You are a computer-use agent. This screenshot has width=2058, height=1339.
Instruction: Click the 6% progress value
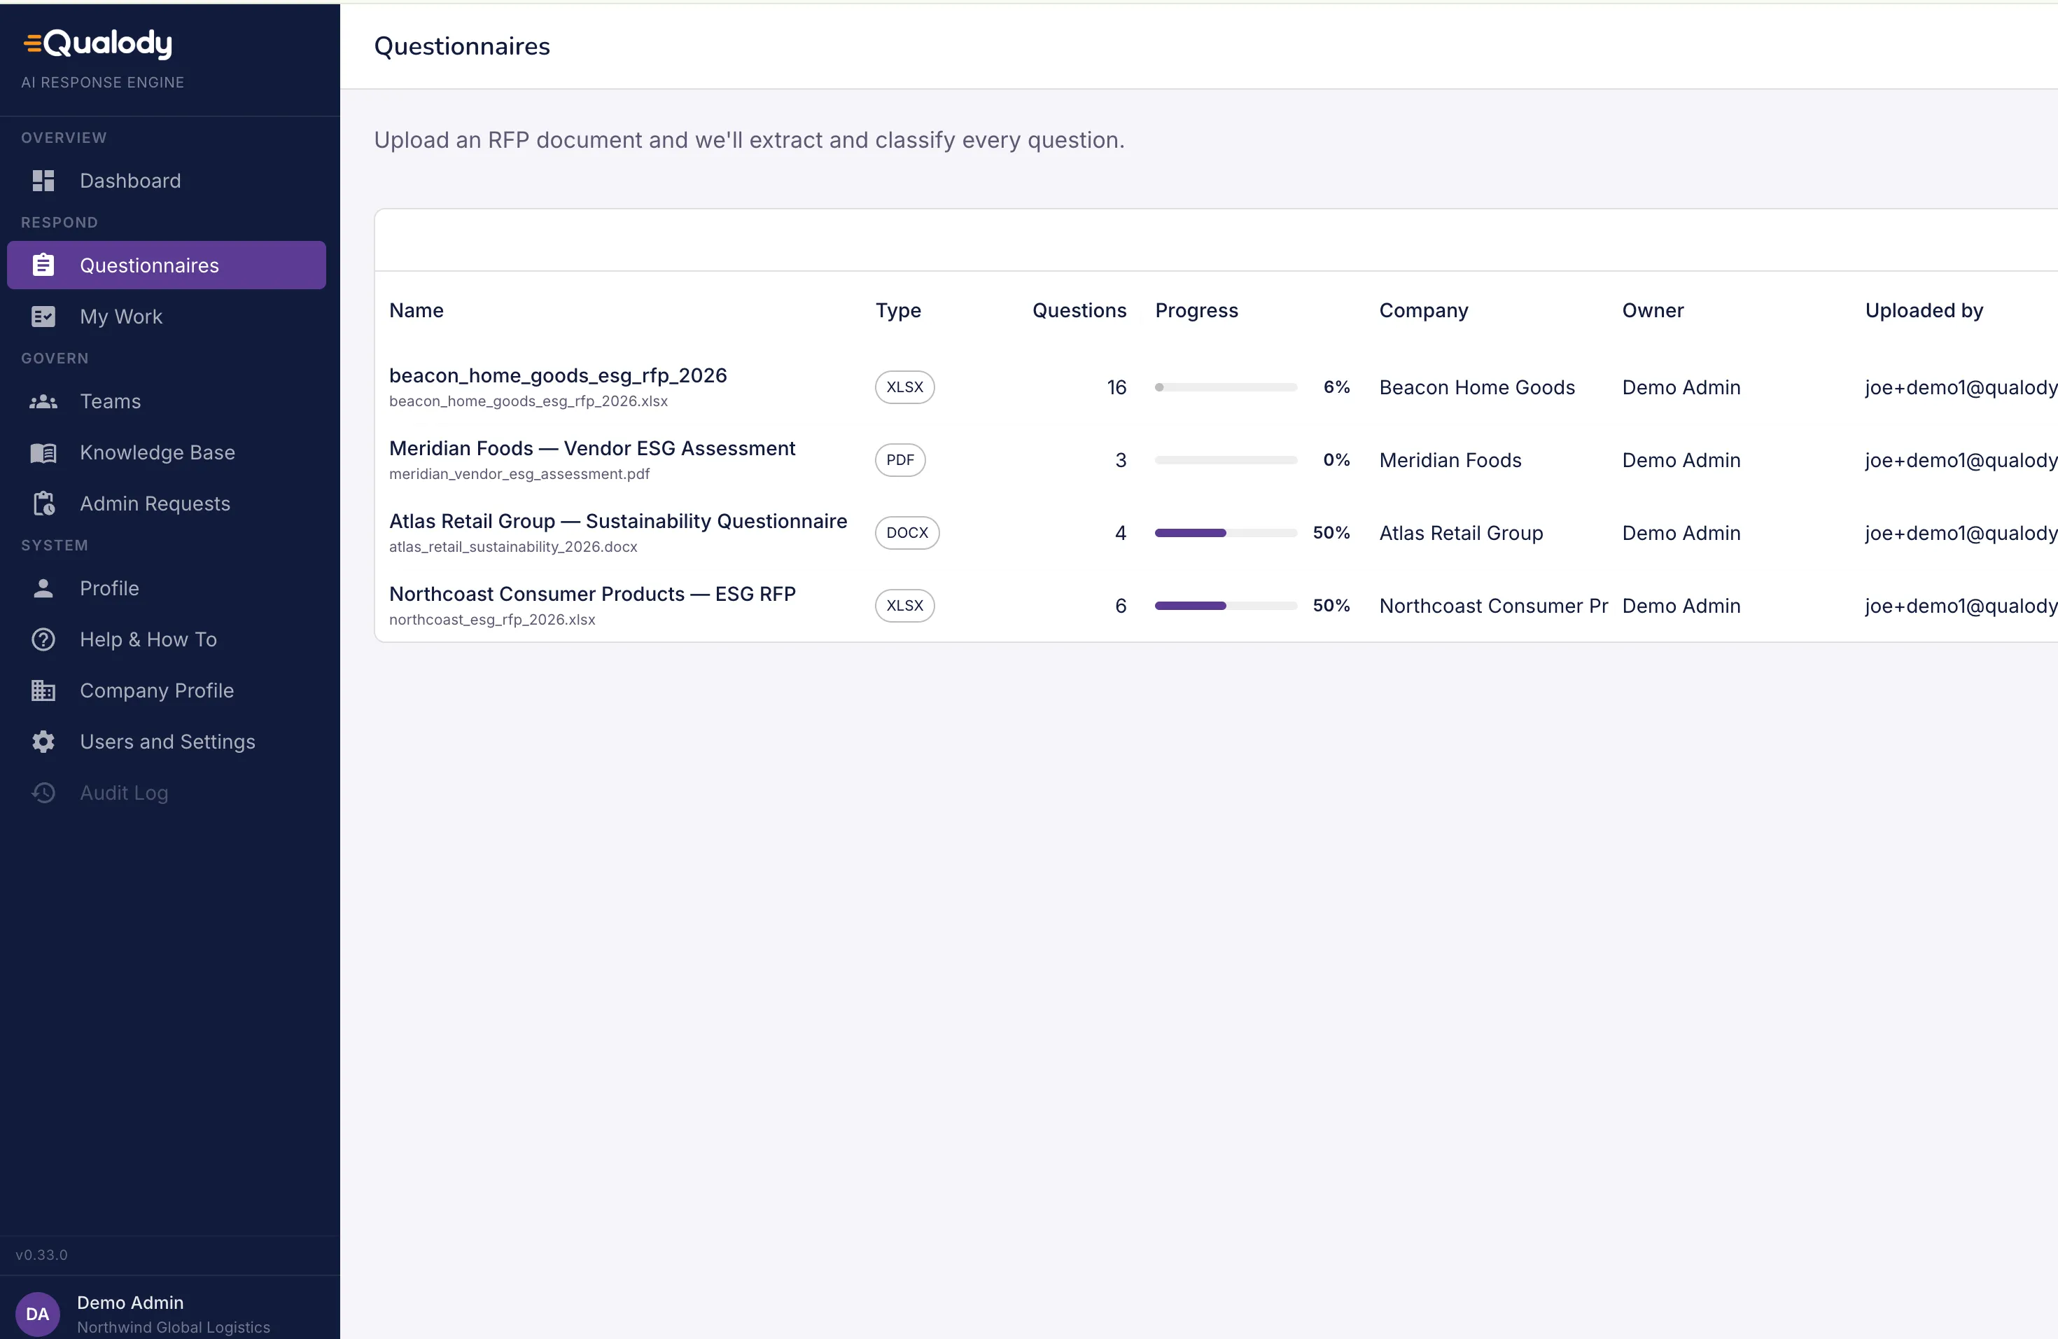click(x=1336, y=387)
